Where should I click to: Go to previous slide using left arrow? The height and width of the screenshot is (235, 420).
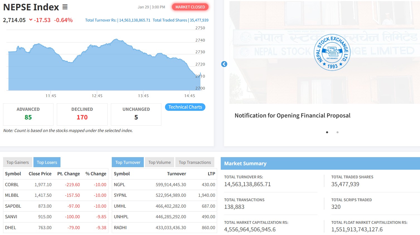(224, 64)
